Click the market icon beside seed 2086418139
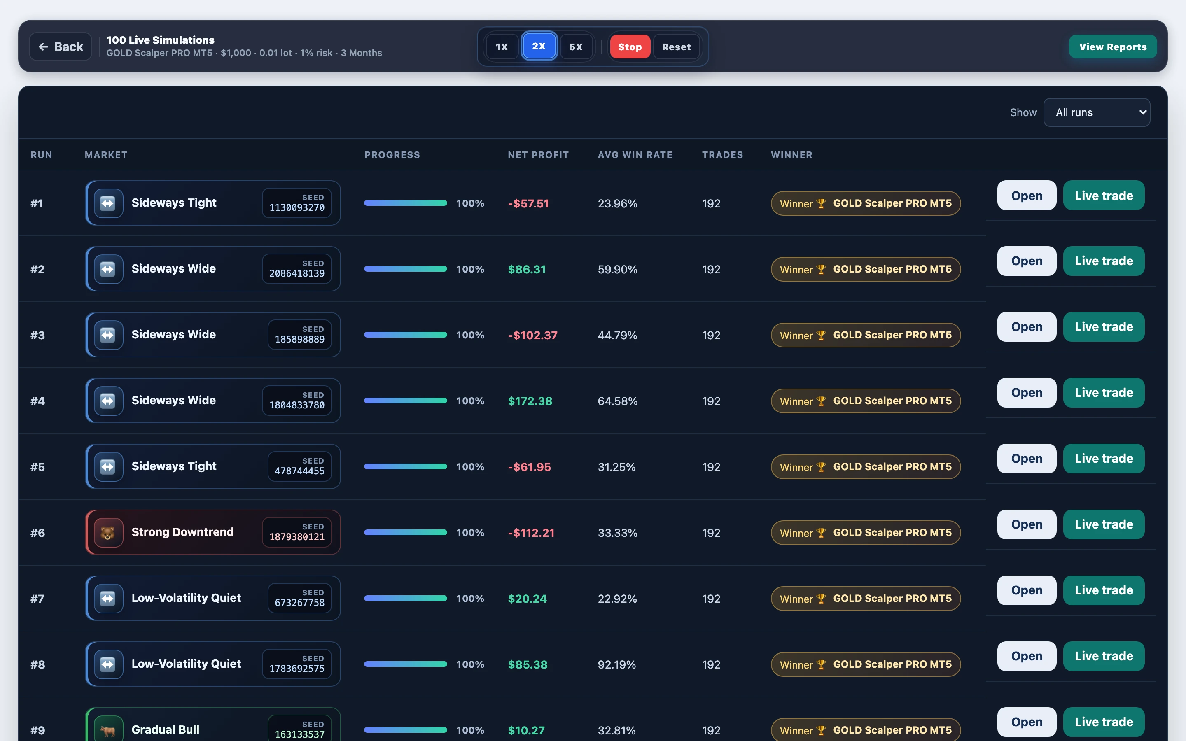Viewport: 1186px width, 741px height. click(108, 269)
